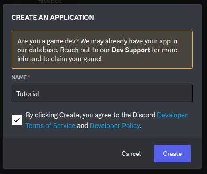Click the CREATE AN APPLICATION heading
This screenshot has width=207, height=174.
click(x=53, y=18)
